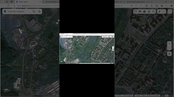The width and height of the screenshot is (174, 97).
Task: Click the magnifier search icon in large background map
Action: 34,11
